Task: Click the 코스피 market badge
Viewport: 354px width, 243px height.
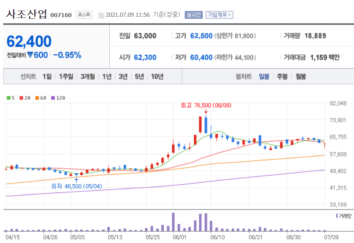Action: point(84,15)
